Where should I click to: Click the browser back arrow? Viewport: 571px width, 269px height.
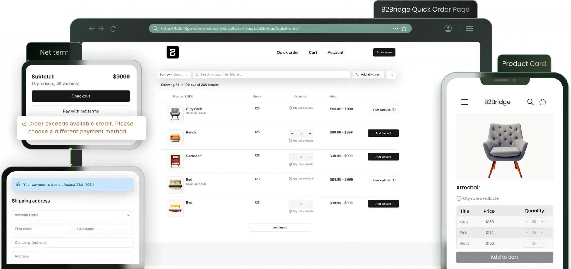tap(92, 28)
